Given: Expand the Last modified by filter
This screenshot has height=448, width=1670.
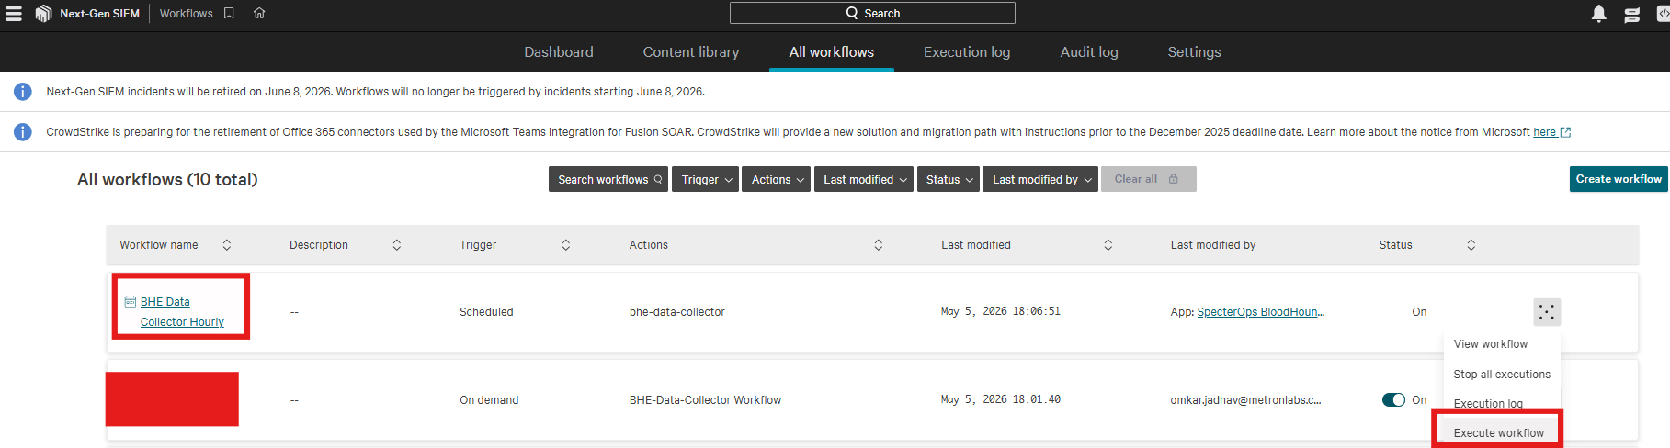Looking at the screenshot, I should click(1040, 179).
